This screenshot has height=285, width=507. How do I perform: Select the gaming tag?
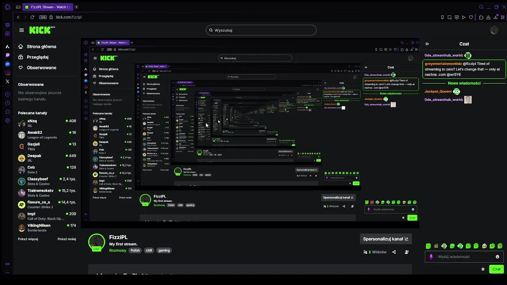pyautogui.click(x=164, y=251)
